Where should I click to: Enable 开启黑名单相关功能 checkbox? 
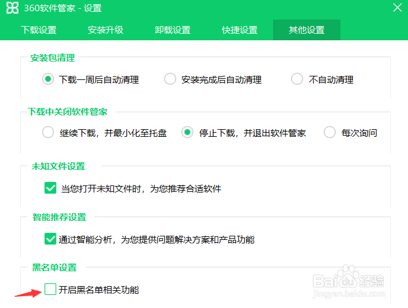coord(50,289)
